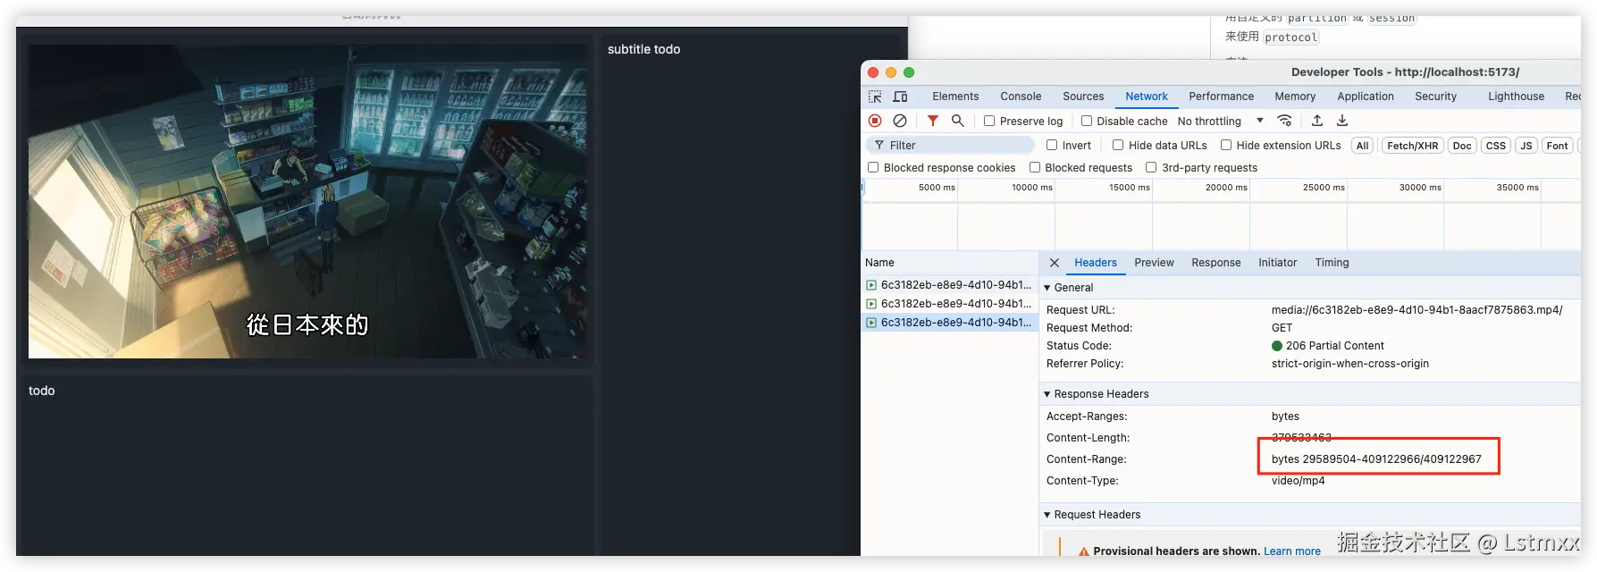
Task: Click the Content-Range bytes value
Action: pyautogui.click(x=1376, y=459)
